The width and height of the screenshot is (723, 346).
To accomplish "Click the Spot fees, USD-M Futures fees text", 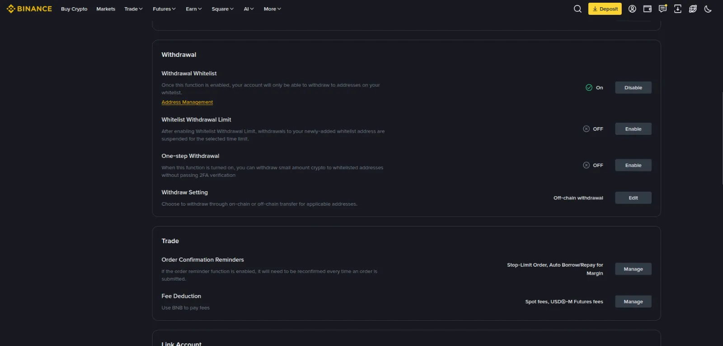I will [x=564, y=302].
